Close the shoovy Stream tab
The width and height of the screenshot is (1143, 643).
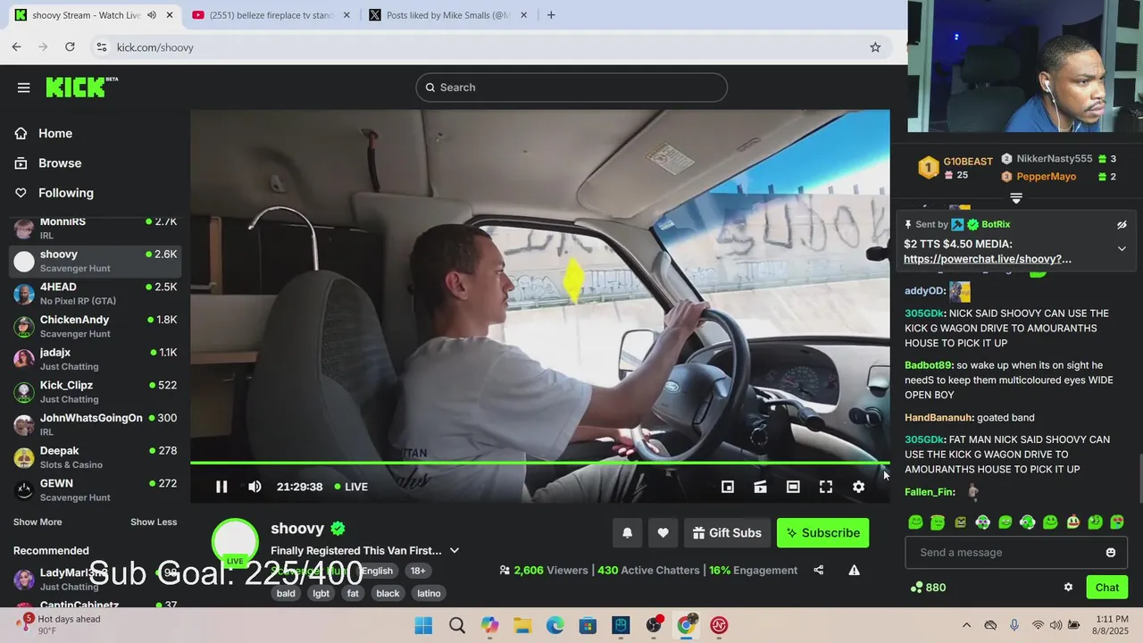coord(169,15)
